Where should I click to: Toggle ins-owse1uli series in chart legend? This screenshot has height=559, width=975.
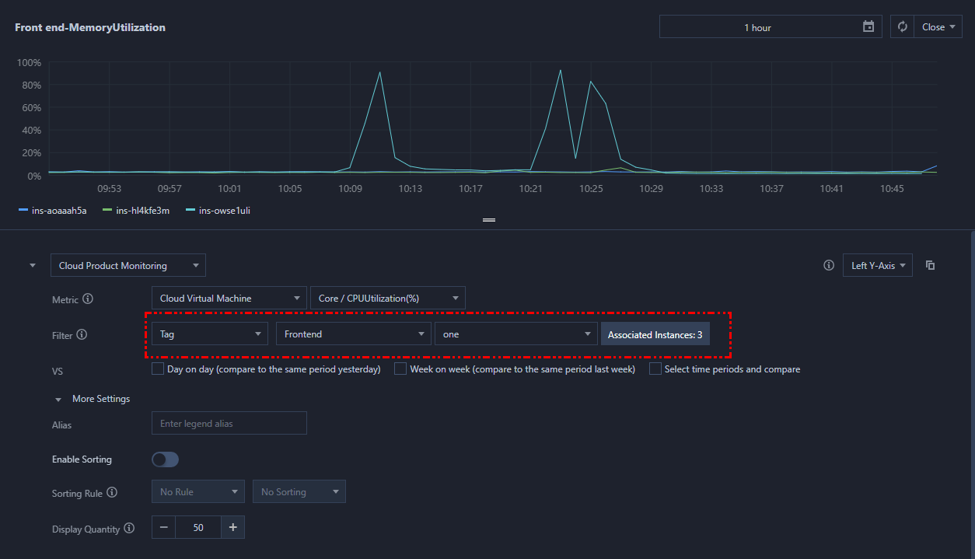pos(224,211)
